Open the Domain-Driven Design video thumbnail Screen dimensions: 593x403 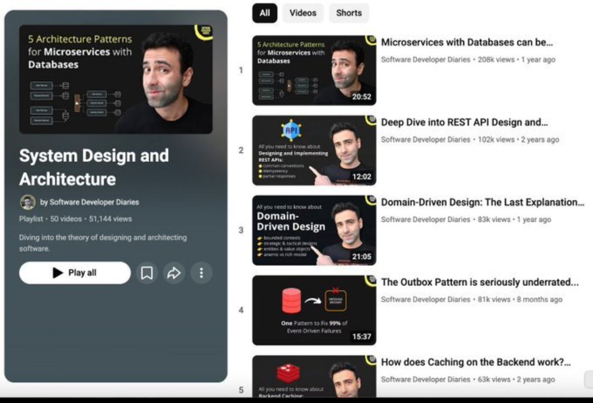tap(314, 230)
